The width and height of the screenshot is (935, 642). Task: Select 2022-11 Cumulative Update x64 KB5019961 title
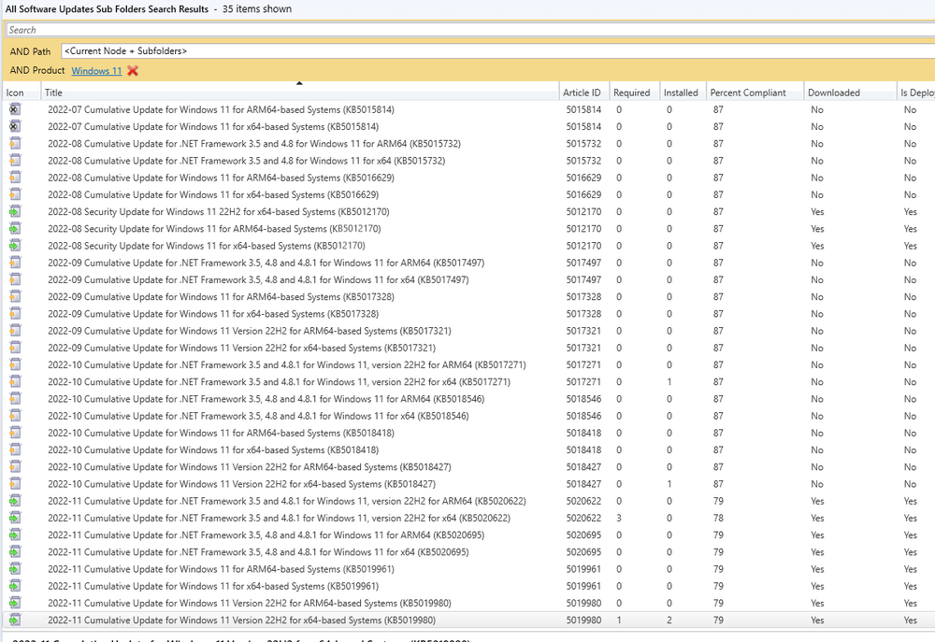(x=213, y=586)
